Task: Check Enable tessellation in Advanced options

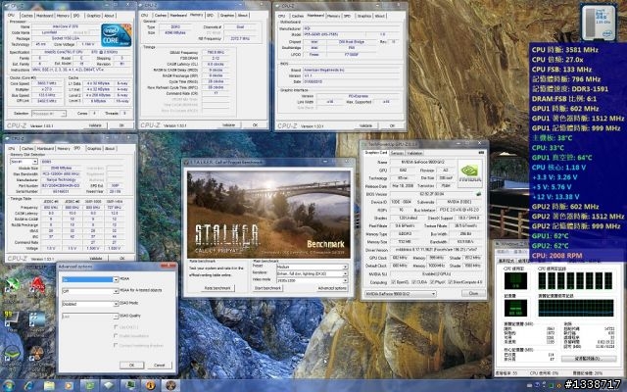Action: click(x=116, y=336)
